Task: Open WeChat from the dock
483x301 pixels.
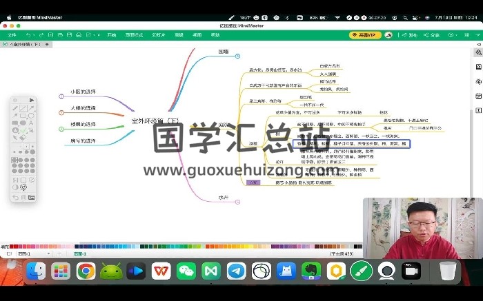Action: pyautogui.click(x=186, y=271)
